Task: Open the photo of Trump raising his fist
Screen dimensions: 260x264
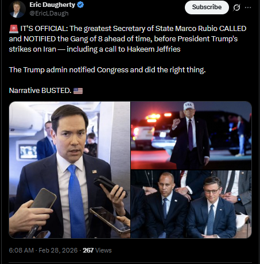Action: point(191,135)
